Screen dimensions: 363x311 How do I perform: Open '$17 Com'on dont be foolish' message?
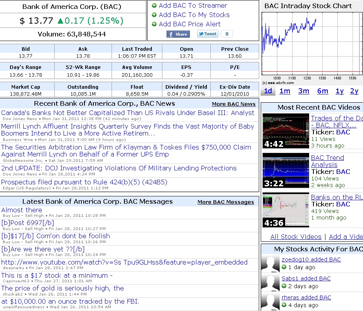(x=55, y=236)
